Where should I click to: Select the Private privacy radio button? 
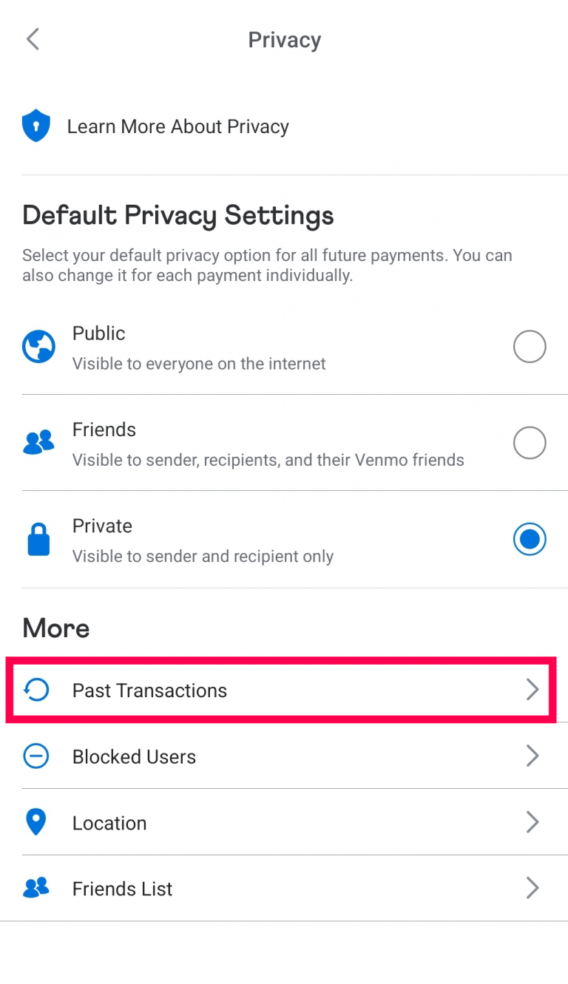click(x=530, y=539)
